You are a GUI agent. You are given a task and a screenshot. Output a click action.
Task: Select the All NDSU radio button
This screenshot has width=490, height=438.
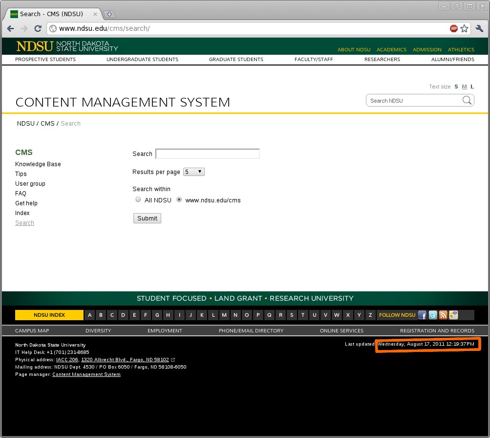138,199
